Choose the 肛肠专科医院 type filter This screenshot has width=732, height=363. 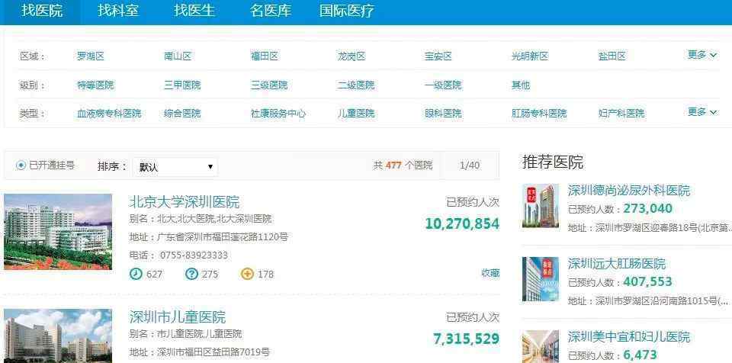click(539, 114)
